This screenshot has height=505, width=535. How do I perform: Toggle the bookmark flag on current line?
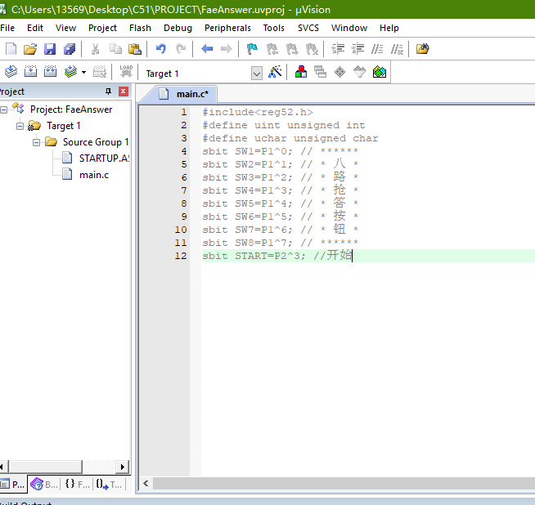(253, 49)
